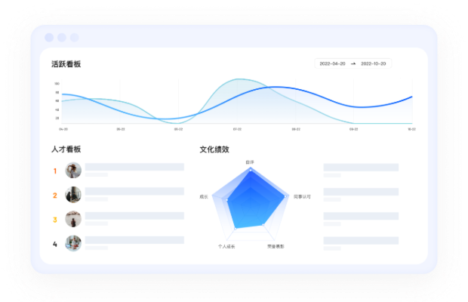
Task: Click the radar data point beside 同事认可
Action: 285,196
